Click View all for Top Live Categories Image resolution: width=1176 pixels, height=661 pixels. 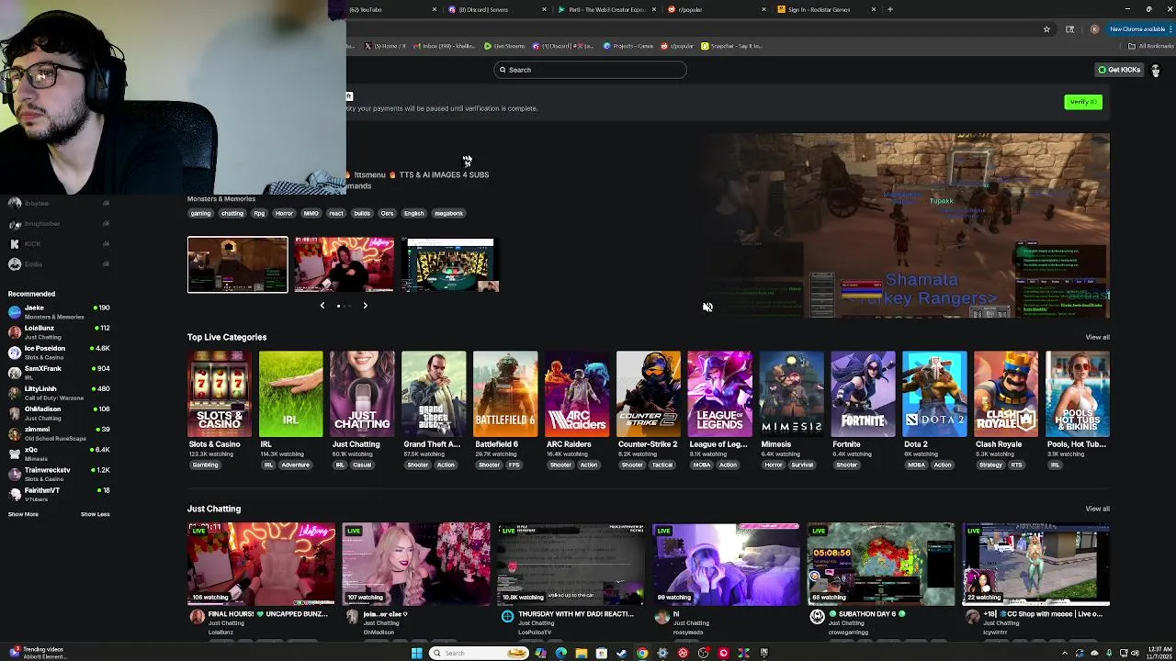1097,337
